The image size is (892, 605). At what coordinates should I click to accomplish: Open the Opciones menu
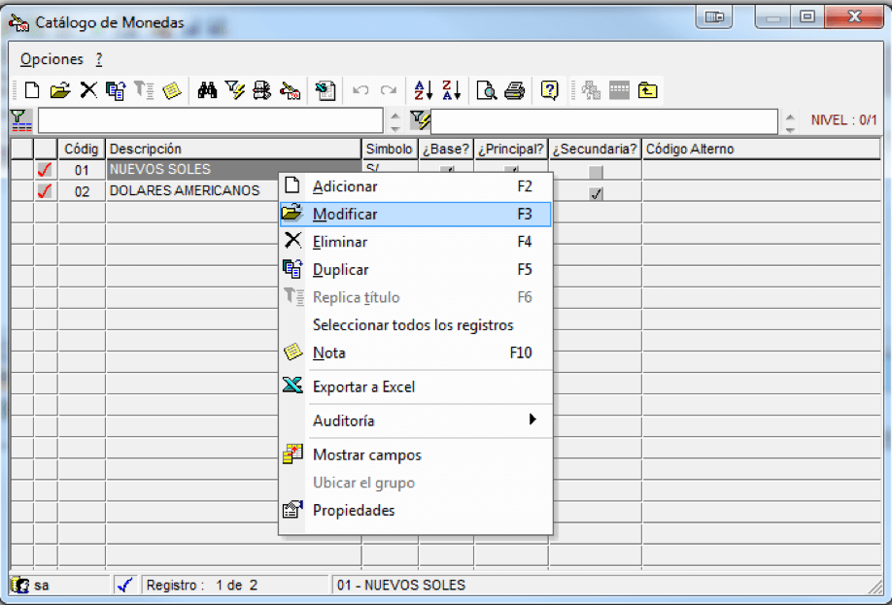51,59
